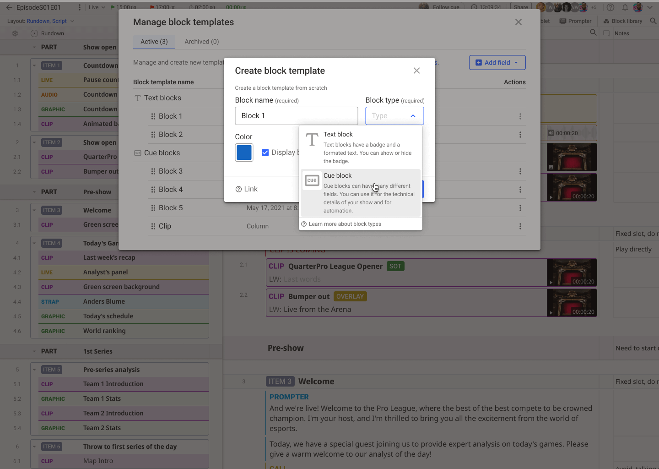Image resolution: width=659 pixels, height=469 pixels.
Task: Switch to the Active (3) tab
Action: click(154, 42)
